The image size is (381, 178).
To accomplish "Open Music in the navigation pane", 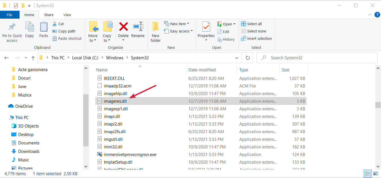I will tap(20, 160).
